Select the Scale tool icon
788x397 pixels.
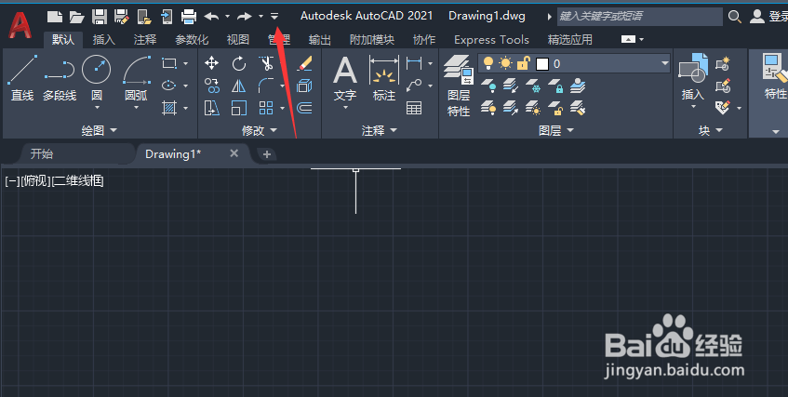tap(239, 108)
